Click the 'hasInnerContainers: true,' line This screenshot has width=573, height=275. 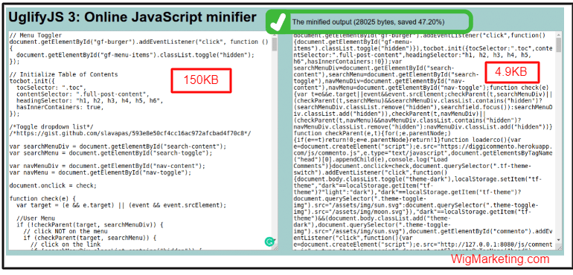point(60,107)
